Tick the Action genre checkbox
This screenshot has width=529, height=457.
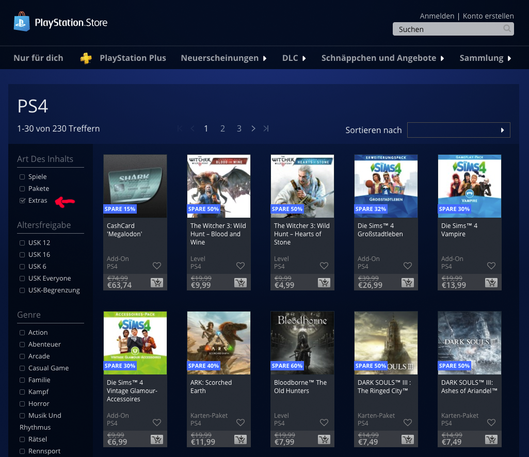[x=22, y=333]
